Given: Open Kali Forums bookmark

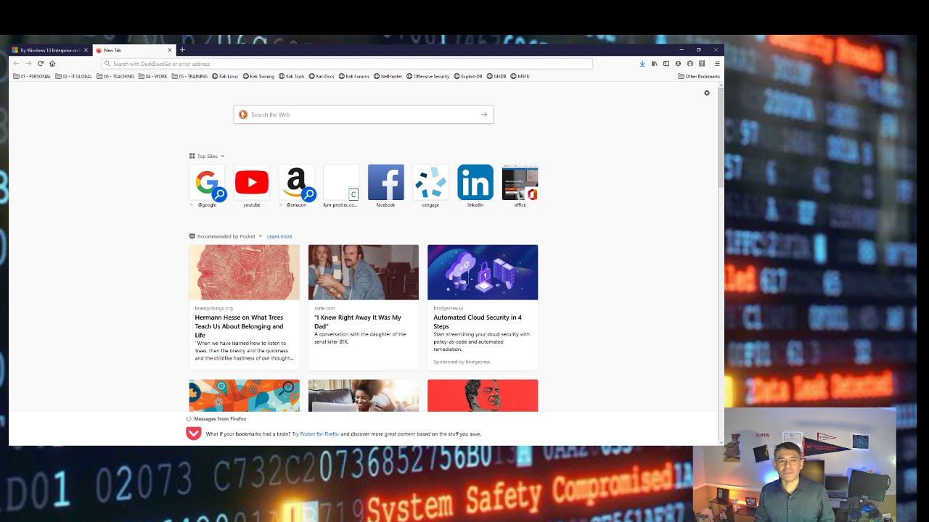Looking at the screenshot, I should click(354, 76).
